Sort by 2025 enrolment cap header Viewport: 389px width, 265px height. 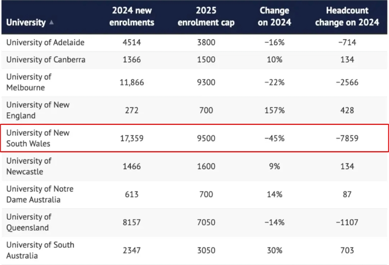(x=206, y=16)
